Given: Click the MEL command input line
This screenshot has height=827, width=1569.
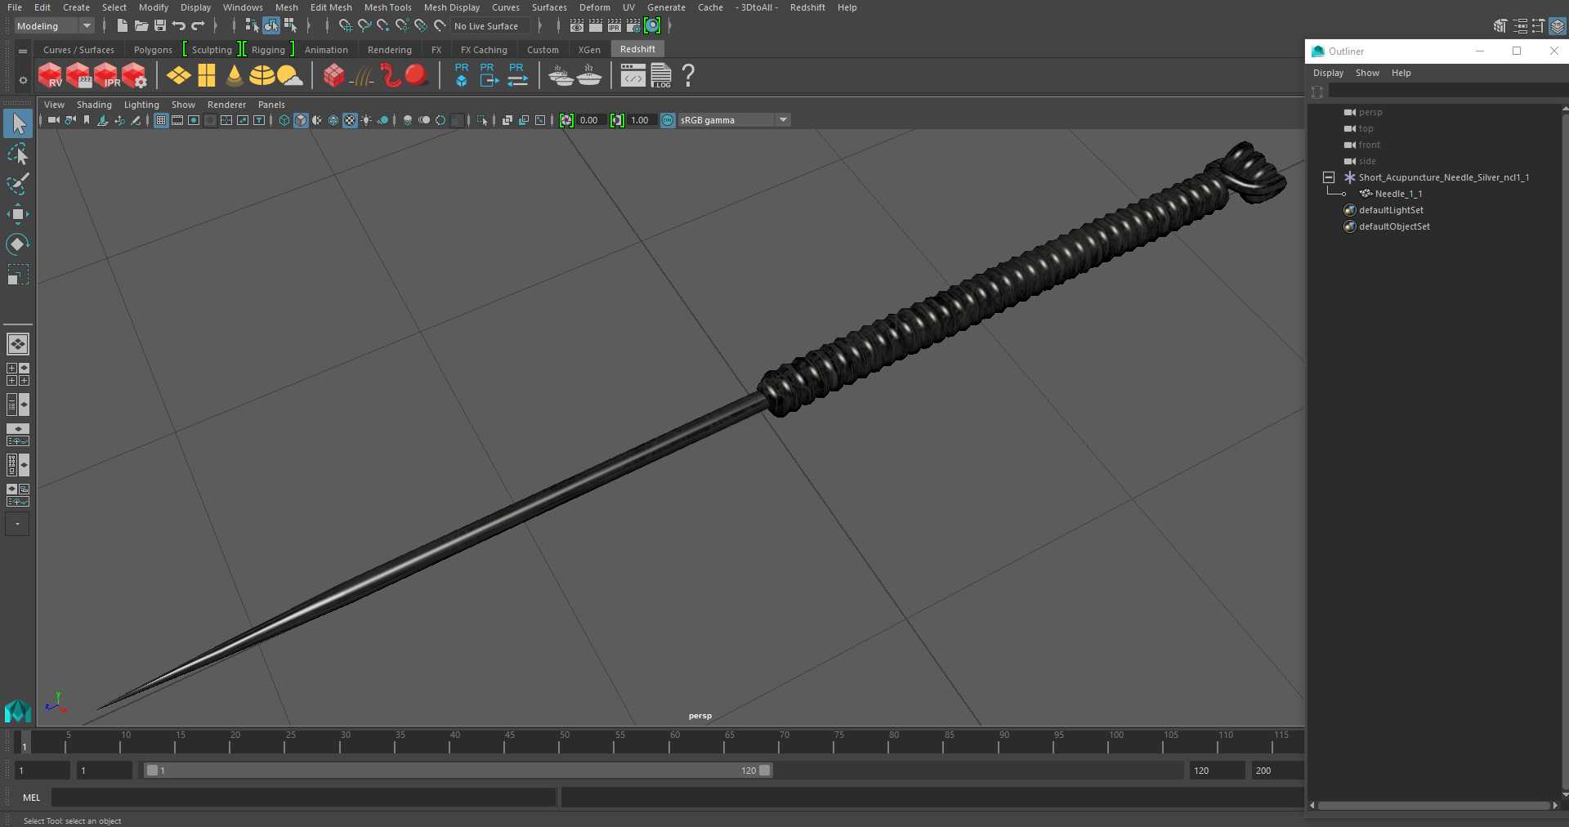Looking at the screenshot, I should [x=304, y=798].
